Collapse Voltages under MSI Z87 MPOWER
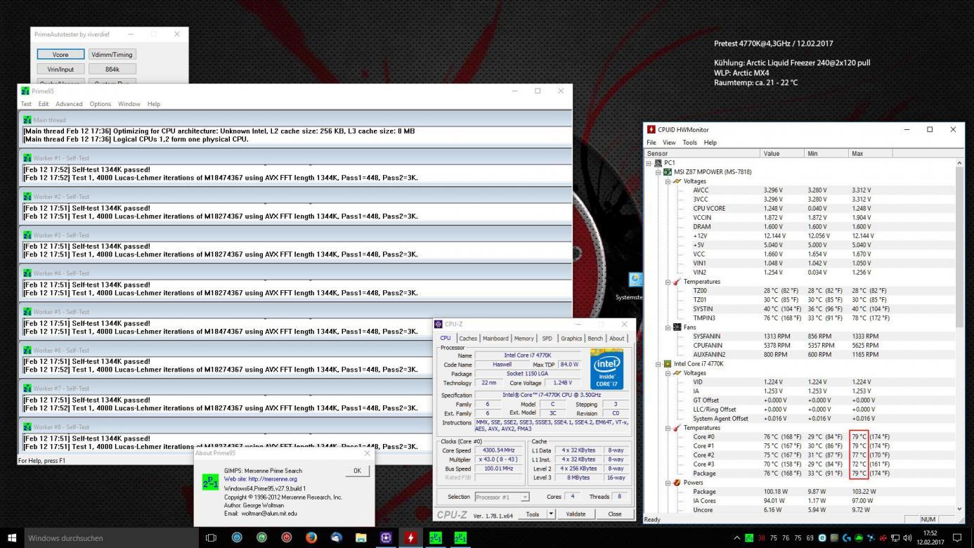 coord(668,181)
